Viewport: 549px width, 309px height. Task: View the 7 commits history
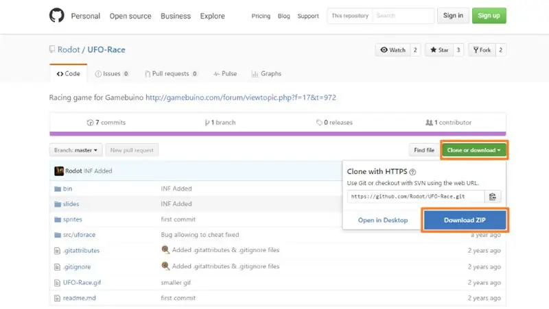point(106,123)
